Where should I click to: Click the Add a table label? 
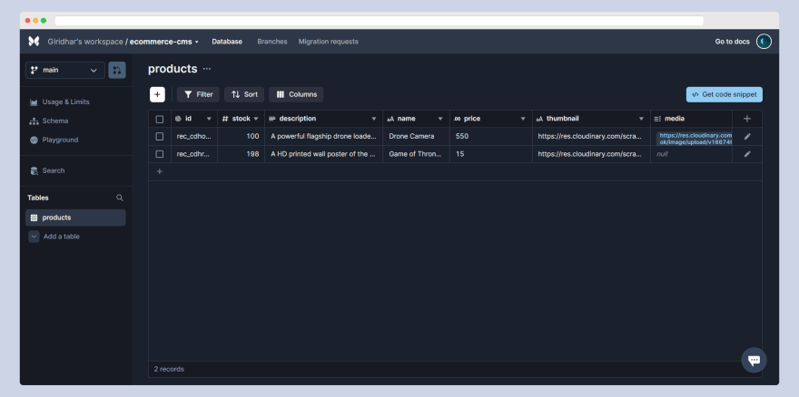(x=62, y=237)
